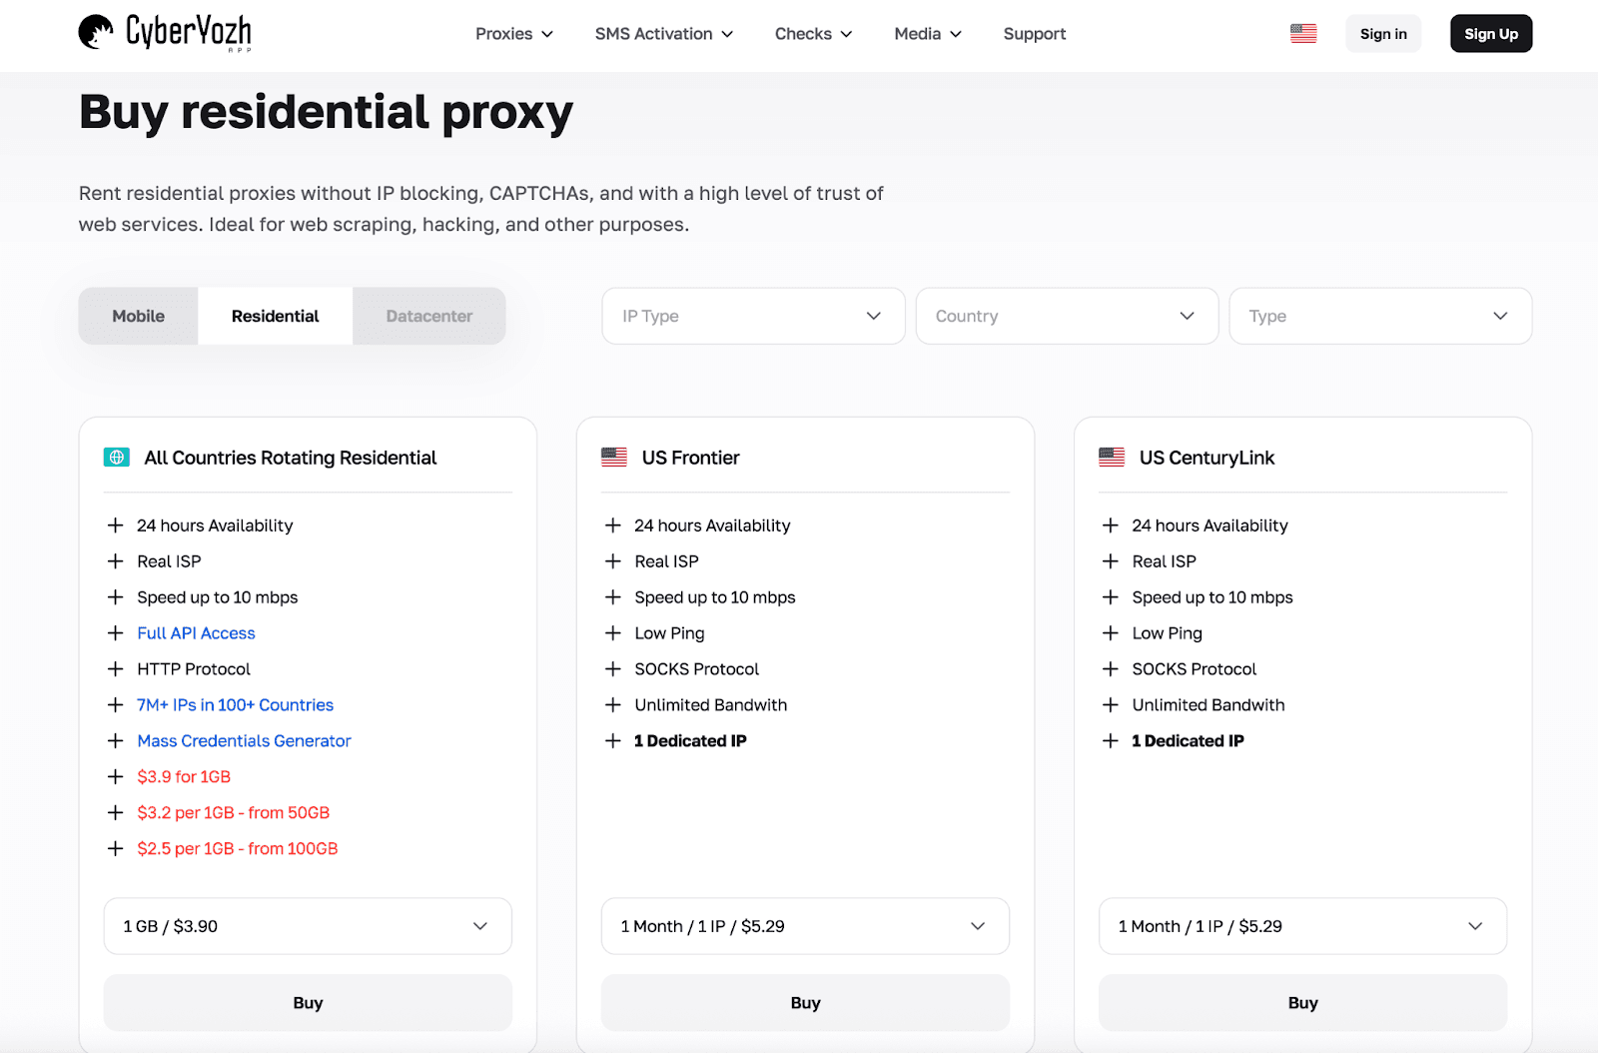Click the $2.5 per 1GB from 100GB text
This screenshot has width=1598, height=1053.
(238, 849)
